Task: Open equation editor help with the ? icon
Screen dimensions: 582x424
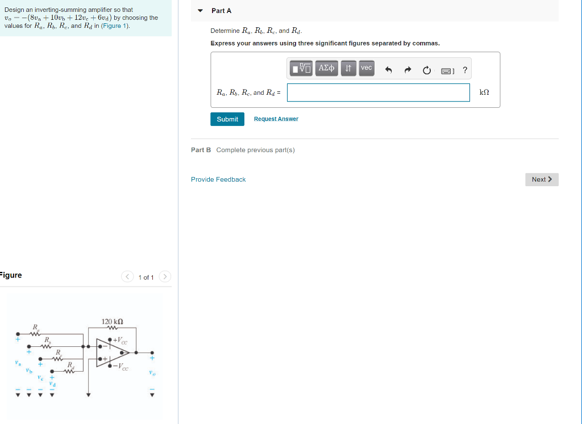Action: pos(465,70)
